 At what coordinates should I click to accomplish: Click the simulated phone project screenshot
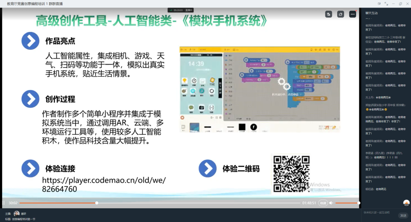click(x=260, y=89)
